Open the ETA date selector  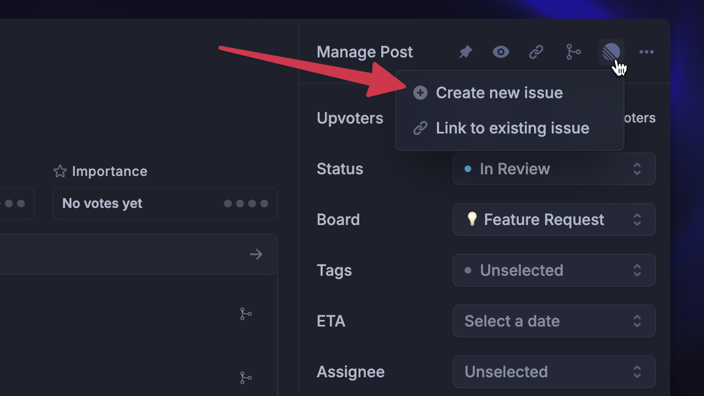[x=553, y=321]
